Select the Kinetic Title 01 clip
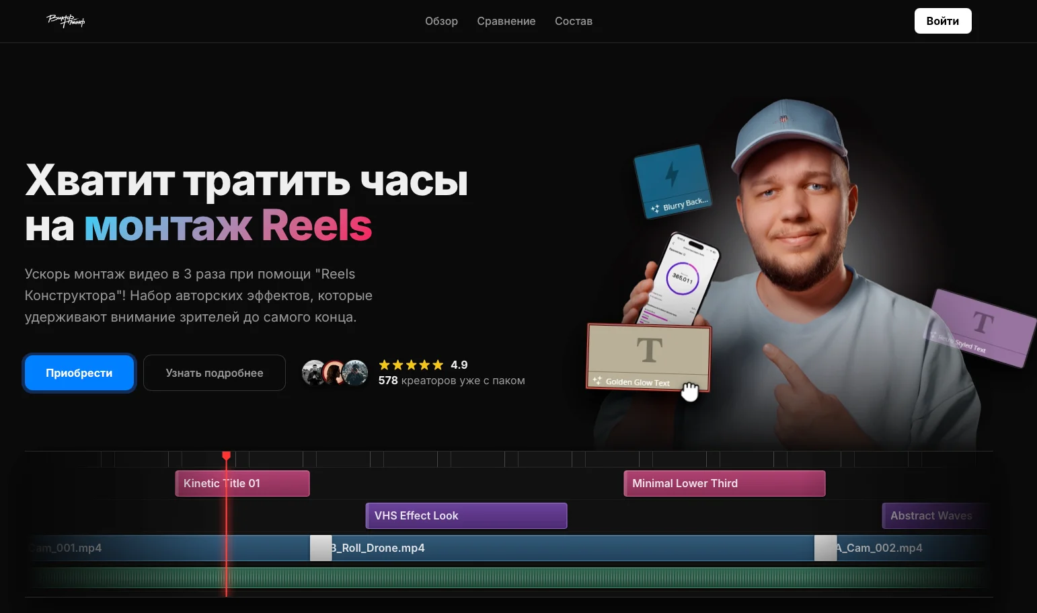 click(x=242, y=483)
